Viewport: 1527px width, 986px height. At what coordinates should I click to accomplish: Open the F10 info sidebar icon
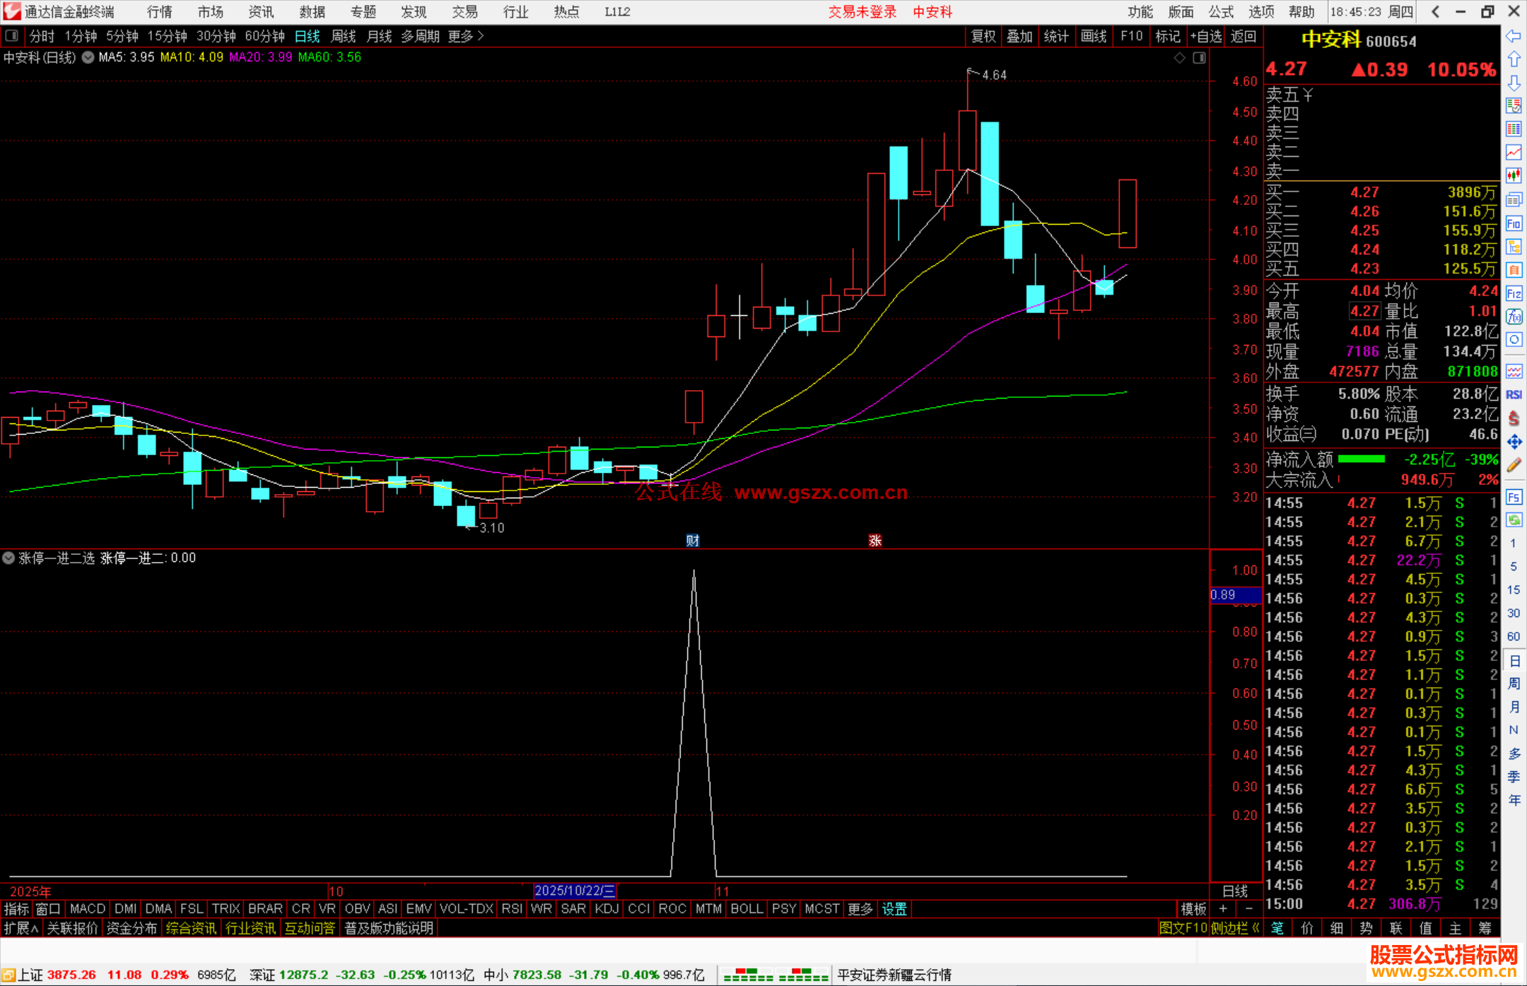(x=1514, y=223)
